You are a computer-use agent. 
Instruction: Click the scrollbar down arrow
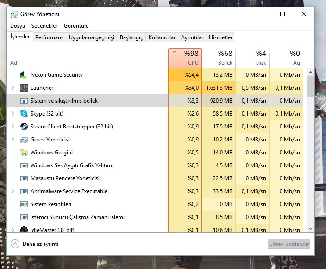pyautogui.click(x=310, y=229)
